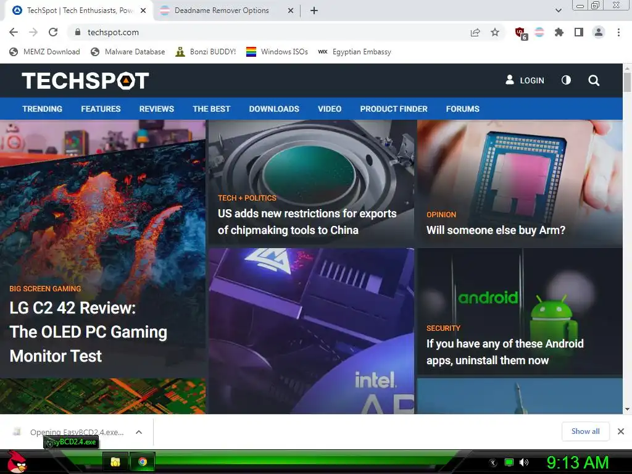Close the downloads bar
The image size is (632, 474).
click(x=621, y=431)
